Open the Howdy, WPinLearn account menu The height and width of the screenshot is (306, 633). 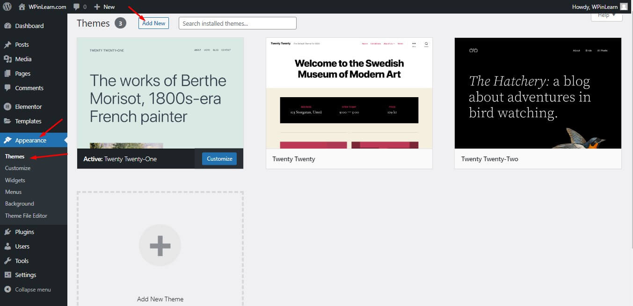click(x=600, y=7)
